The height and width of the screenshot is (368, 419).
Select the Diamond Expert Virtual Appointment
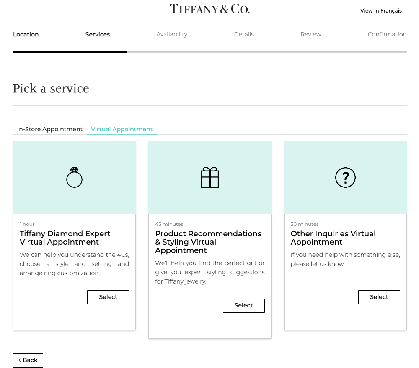[108, 297]
